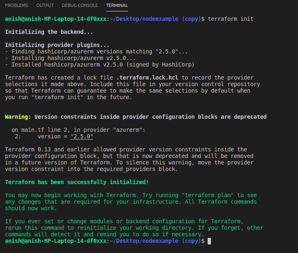298x253 pixels.
Task: Click the "Initializing the backend..." line
Action: 49,32
